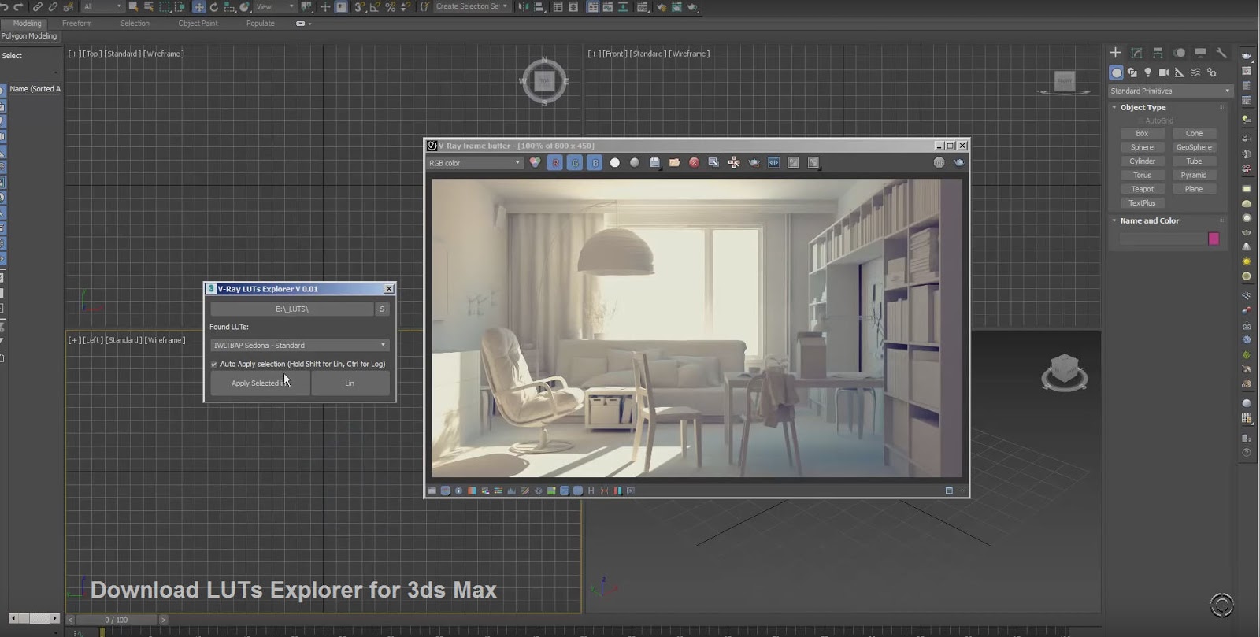Open the Lights category in Create panel

[1147, 72]
